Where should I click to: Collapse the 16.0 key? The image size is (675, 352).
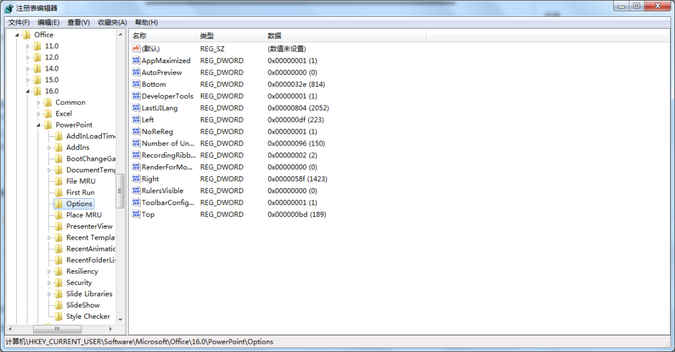coord(28,91)
